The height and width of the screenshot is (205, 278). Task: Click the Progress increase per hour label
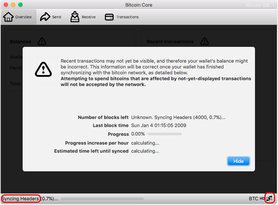point(97,143)
